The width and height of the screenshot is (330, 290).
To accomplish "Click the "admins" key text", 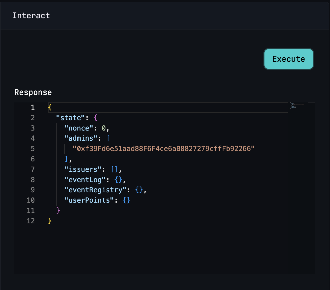I will tap(81, 138).
